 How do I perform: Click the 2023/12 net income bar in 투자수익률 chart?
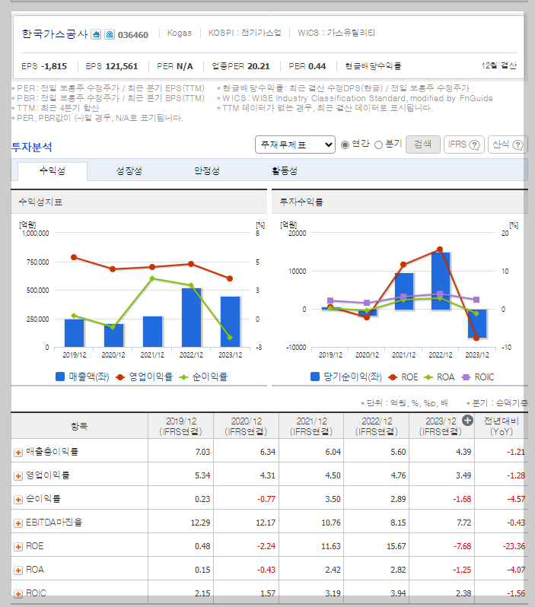[x=477, y=323]
